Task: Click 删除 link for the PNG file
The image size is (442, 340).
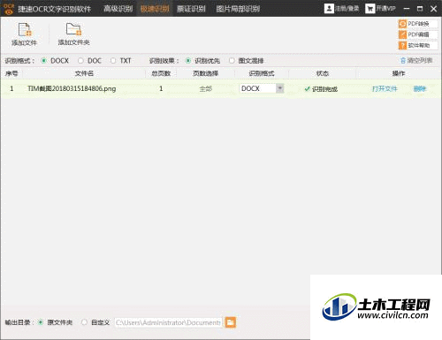Action: point(420,88)
